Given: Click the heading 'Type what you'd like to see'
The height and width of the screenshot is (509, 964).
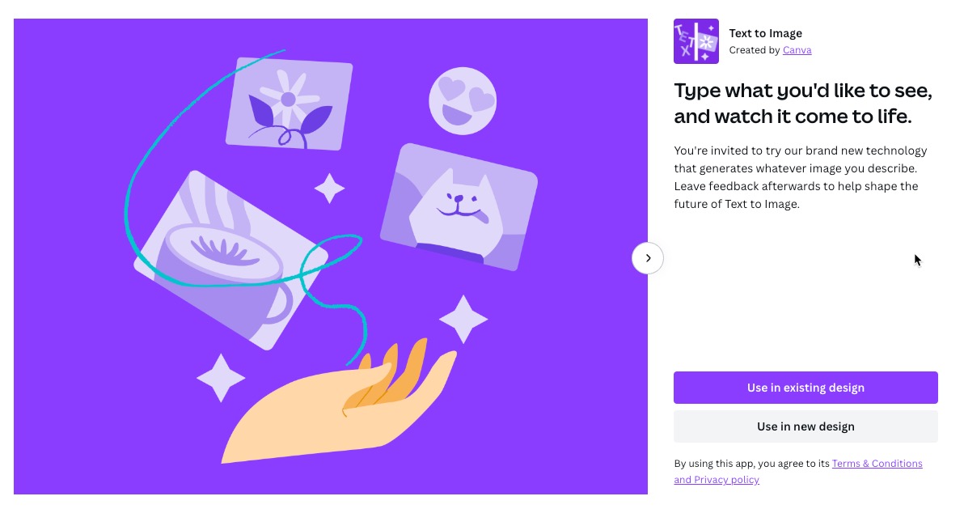Looking at the screenshot, I should coord(803,91).
